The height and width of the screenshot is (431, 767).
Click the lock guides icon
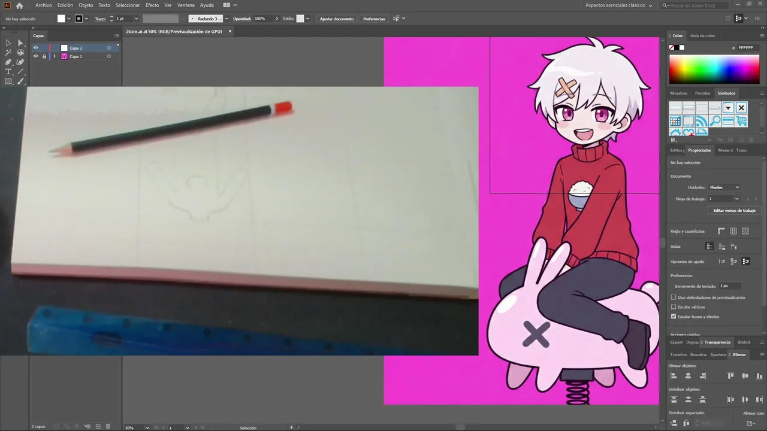click(x=721, y=246)
